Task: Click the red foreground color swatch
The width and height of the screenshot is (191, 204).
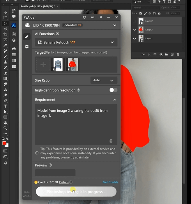Action: pos(4,143)
